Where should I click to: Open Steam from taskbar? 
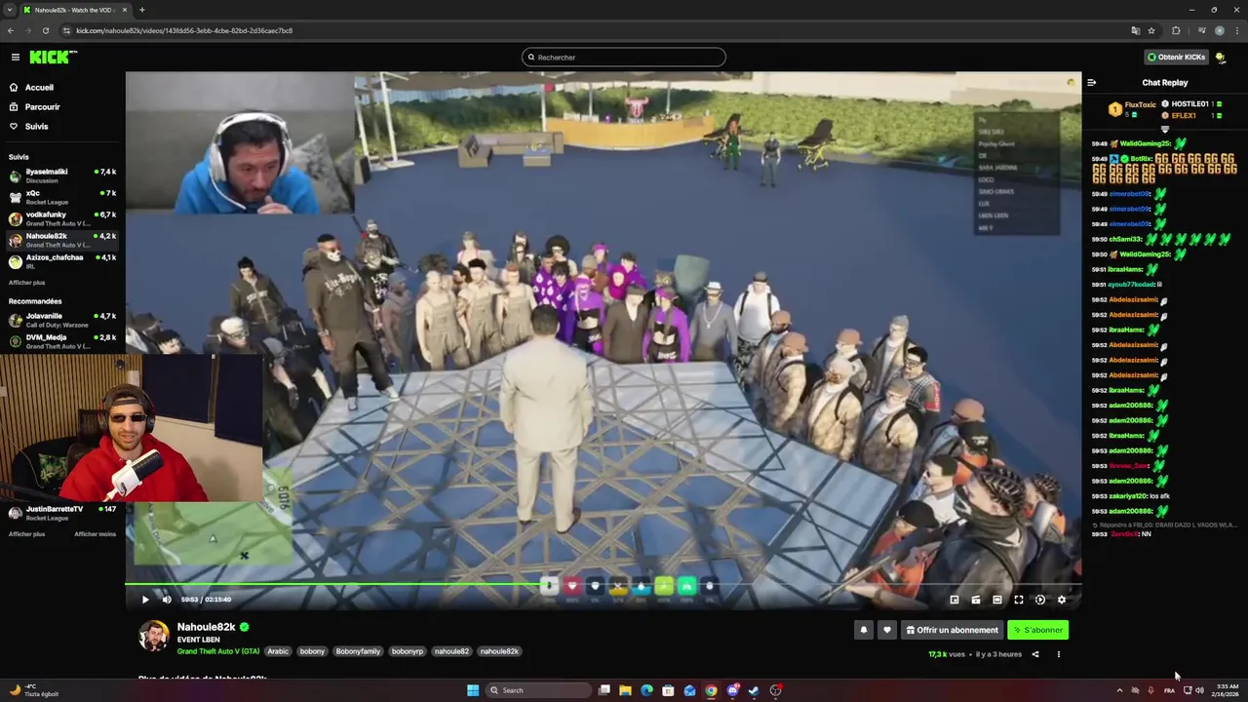[754, 690]
